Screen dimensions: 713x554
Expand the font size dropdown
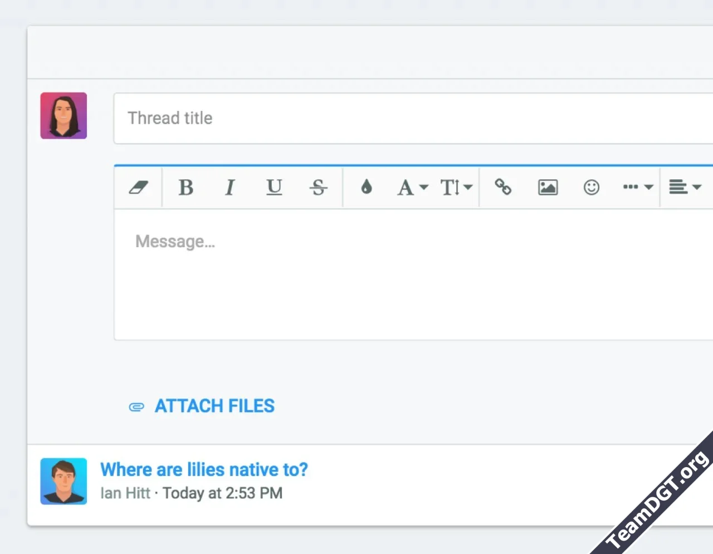tap(456, 188)
